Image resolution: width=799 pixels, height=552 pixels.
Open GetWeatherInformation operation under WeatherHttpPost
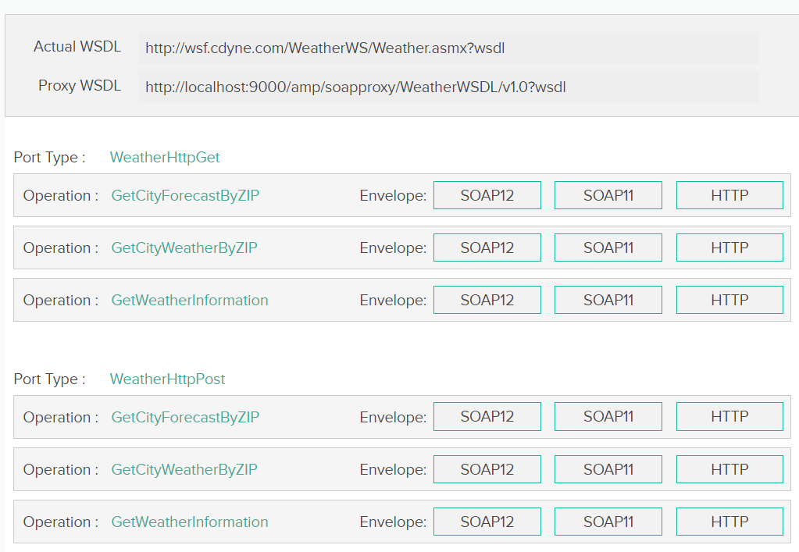coord(190,522)
